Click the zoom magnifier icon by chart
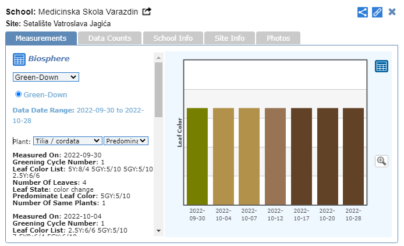Viewport: 404px width, 246px height. [381, 161]
